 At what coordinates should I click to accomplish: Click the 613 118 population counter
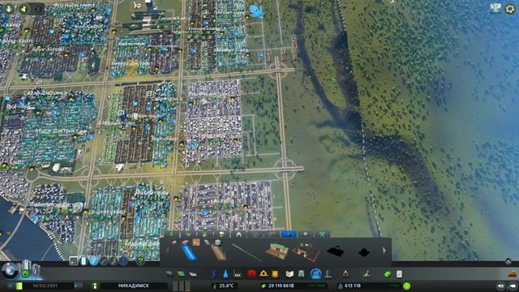coord(353,286)
